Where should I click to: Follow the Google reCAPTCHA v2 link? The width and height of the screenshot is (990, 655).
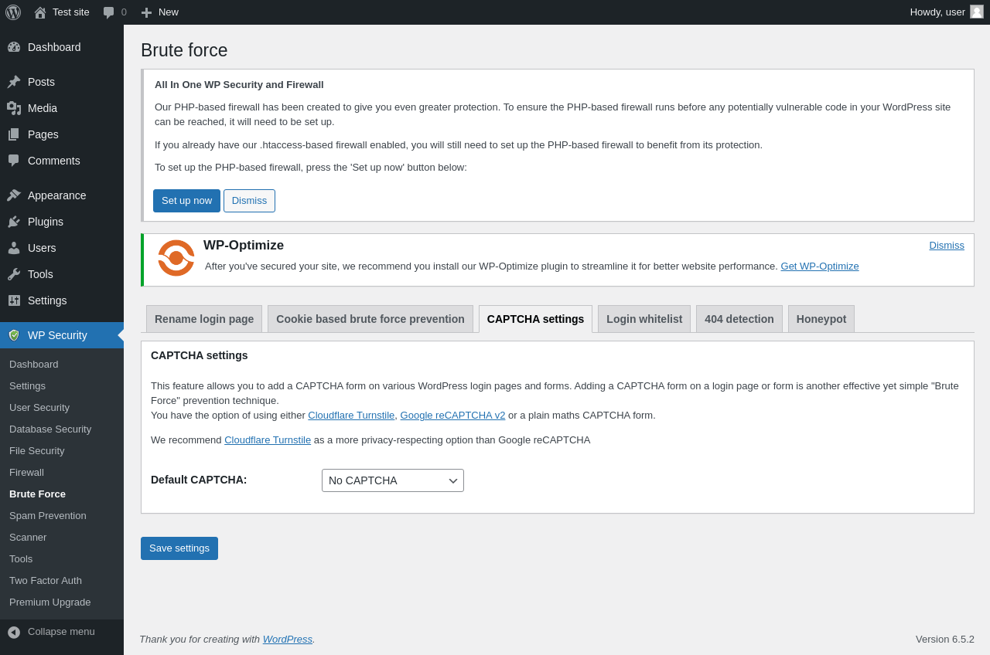point(452,415)
